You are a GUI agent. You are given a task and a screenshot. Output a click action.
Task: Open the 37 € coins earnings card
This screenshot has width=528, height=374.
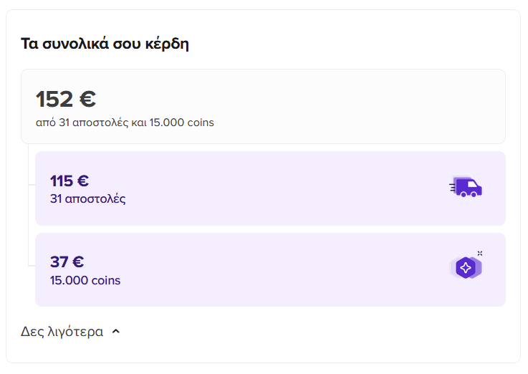point(270,269)
